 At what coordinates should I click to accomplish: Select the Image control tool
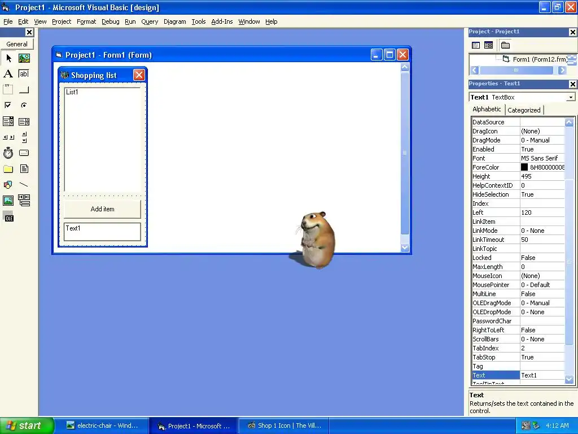coord(8,201)
